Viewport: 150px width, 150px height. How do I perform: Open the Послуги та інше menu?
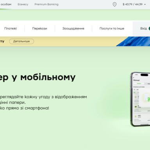[x=112, y=29]
